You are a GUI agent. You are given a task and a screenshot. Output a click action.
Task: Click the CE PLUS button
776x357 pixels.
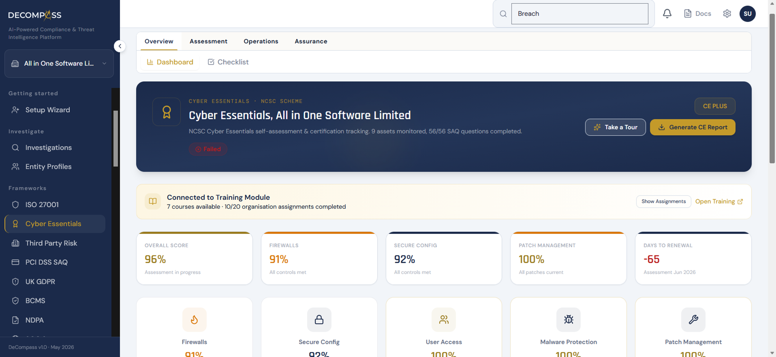[x=715, y=106]
